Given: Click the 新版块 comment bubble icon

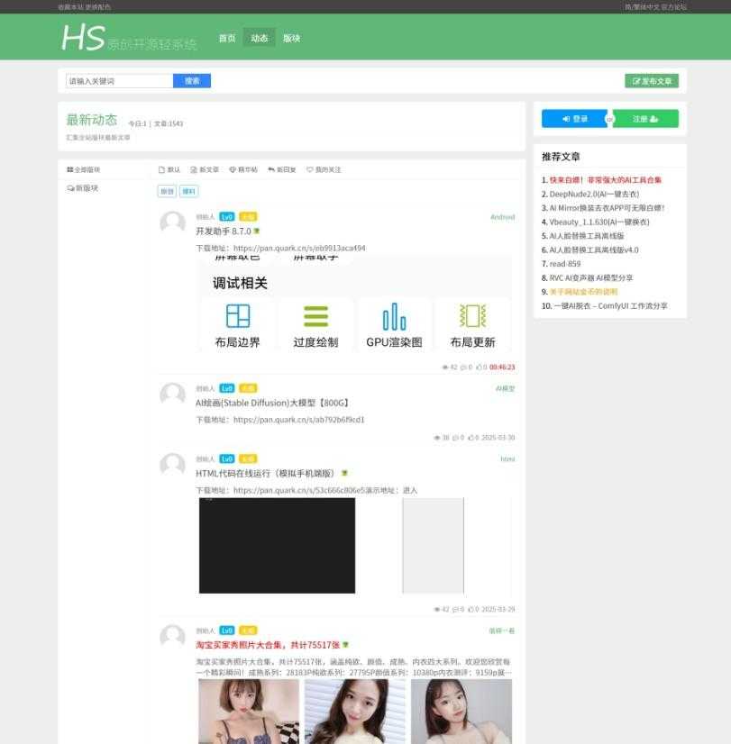Looking at the screenshot, I should point(69,186).
